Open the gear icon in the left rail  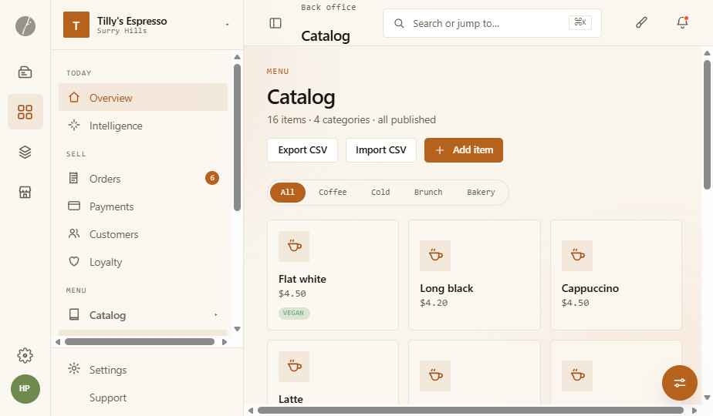(x=25, y=355)
